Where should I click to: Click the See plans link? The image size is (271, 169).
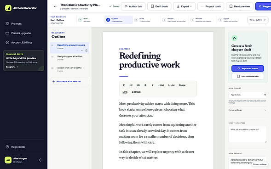coord(12,67)
